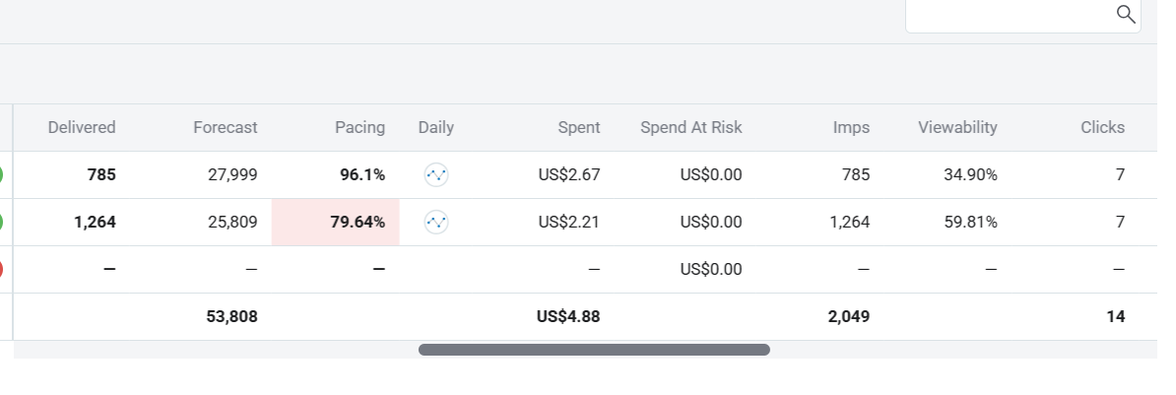This screenshot has height=395, width=1176.
Task: Click the horizontal scrollbar thumb
Action: point(594,350)
